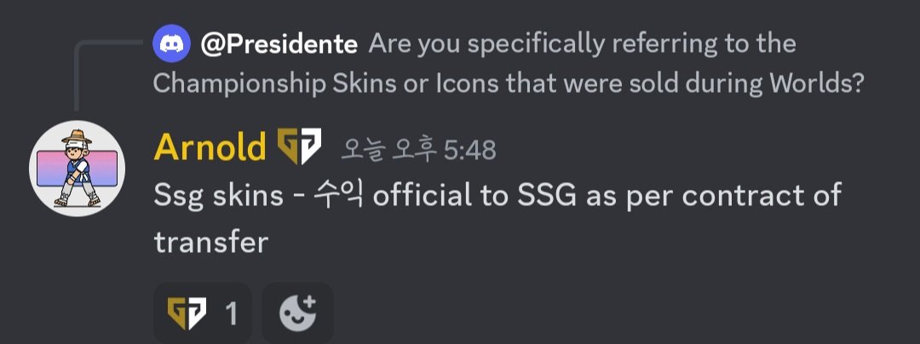Click the word 'transfer' in Arnold's message

point(210,243)
